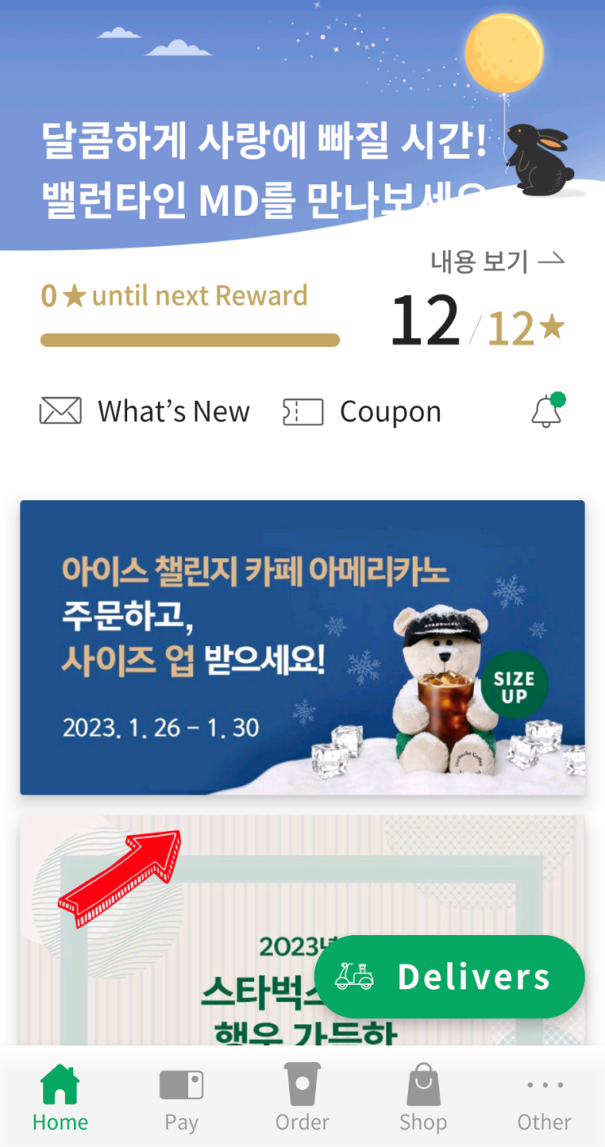Open the What's New label
The width and height of the screenshot is (605, 1147).
point(174,412)
